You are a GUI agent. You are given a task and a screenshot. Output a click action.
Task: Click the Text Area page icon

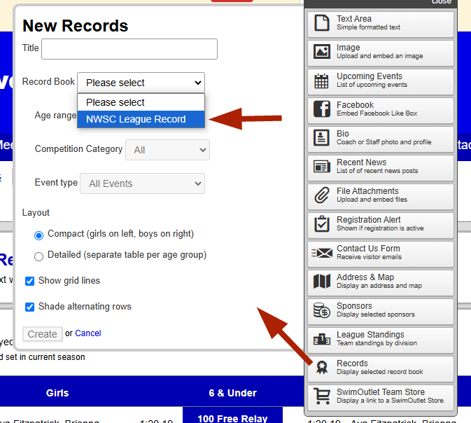pos(321,23)
